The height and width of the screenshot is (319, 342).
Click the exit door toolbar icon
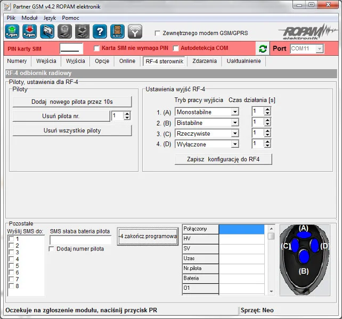(117, 32)
